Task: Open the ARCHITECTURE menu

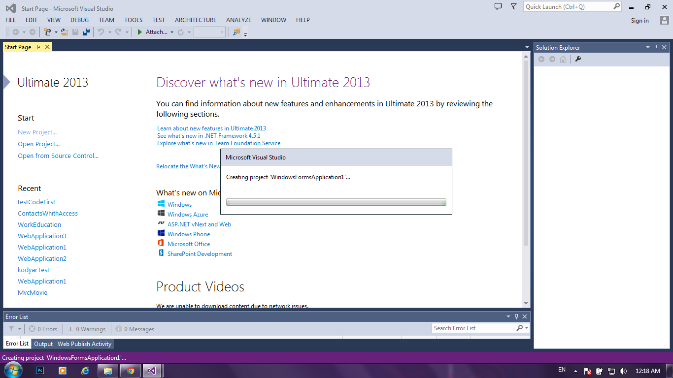Action: click(196, 20)
